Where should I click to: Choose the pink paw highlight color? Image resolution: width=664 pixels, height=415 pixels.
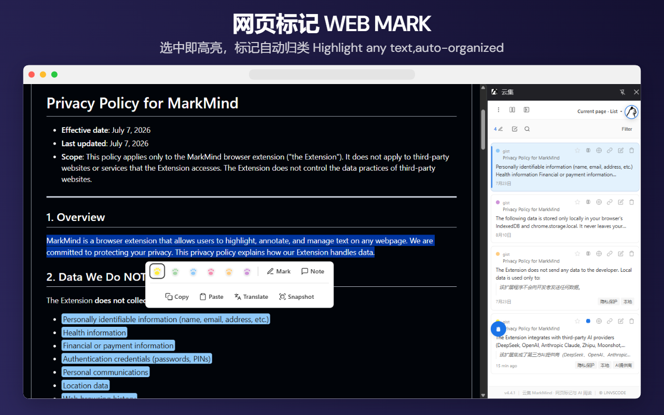[211, 271]
